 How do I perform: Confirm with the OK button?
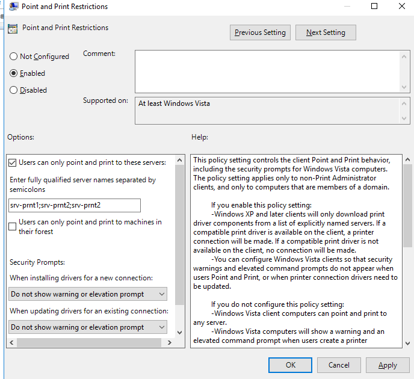click(290, 365)
